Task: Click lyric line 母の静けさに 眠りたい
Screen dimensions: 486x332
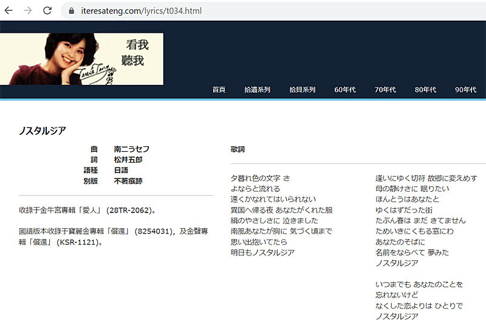Action: click(x=412, y=189)
